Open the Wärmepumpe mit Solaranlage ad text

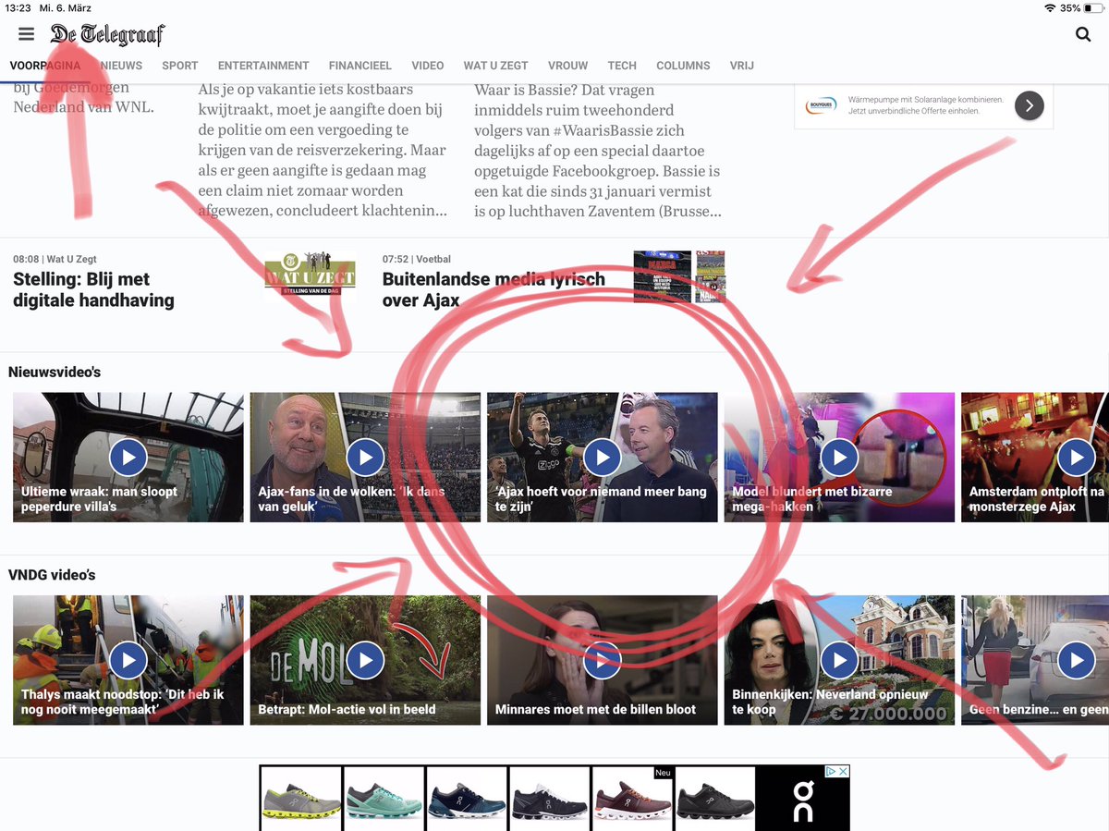(926, 105)
